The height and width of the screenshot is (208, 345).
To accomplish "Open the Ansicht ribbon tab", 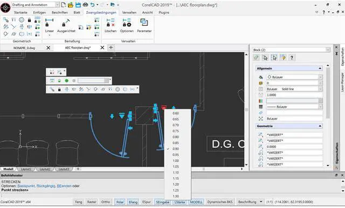I will [147, 12].
